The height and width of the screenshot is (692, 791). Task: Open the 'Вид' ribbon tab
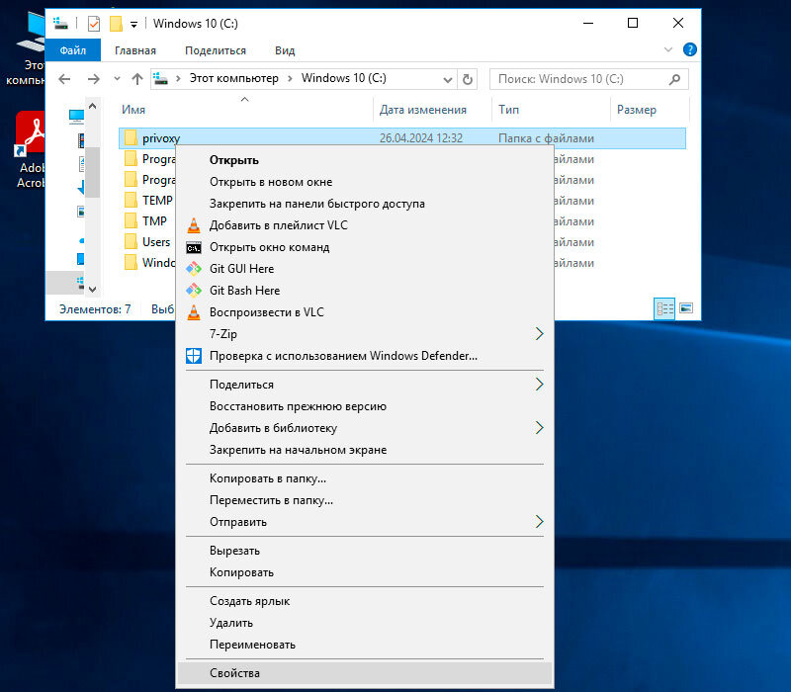pyautogui.click(x=285, y=50)
